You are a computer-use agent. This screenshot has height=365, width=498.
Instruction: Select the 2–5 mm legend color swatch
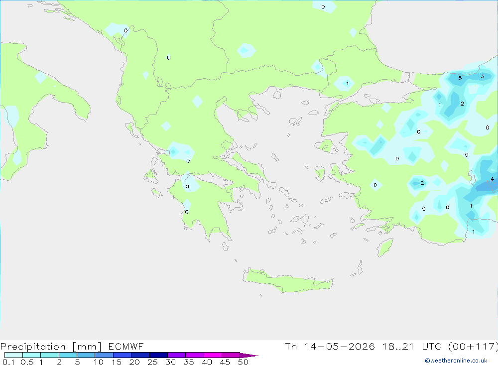point(68,355)
